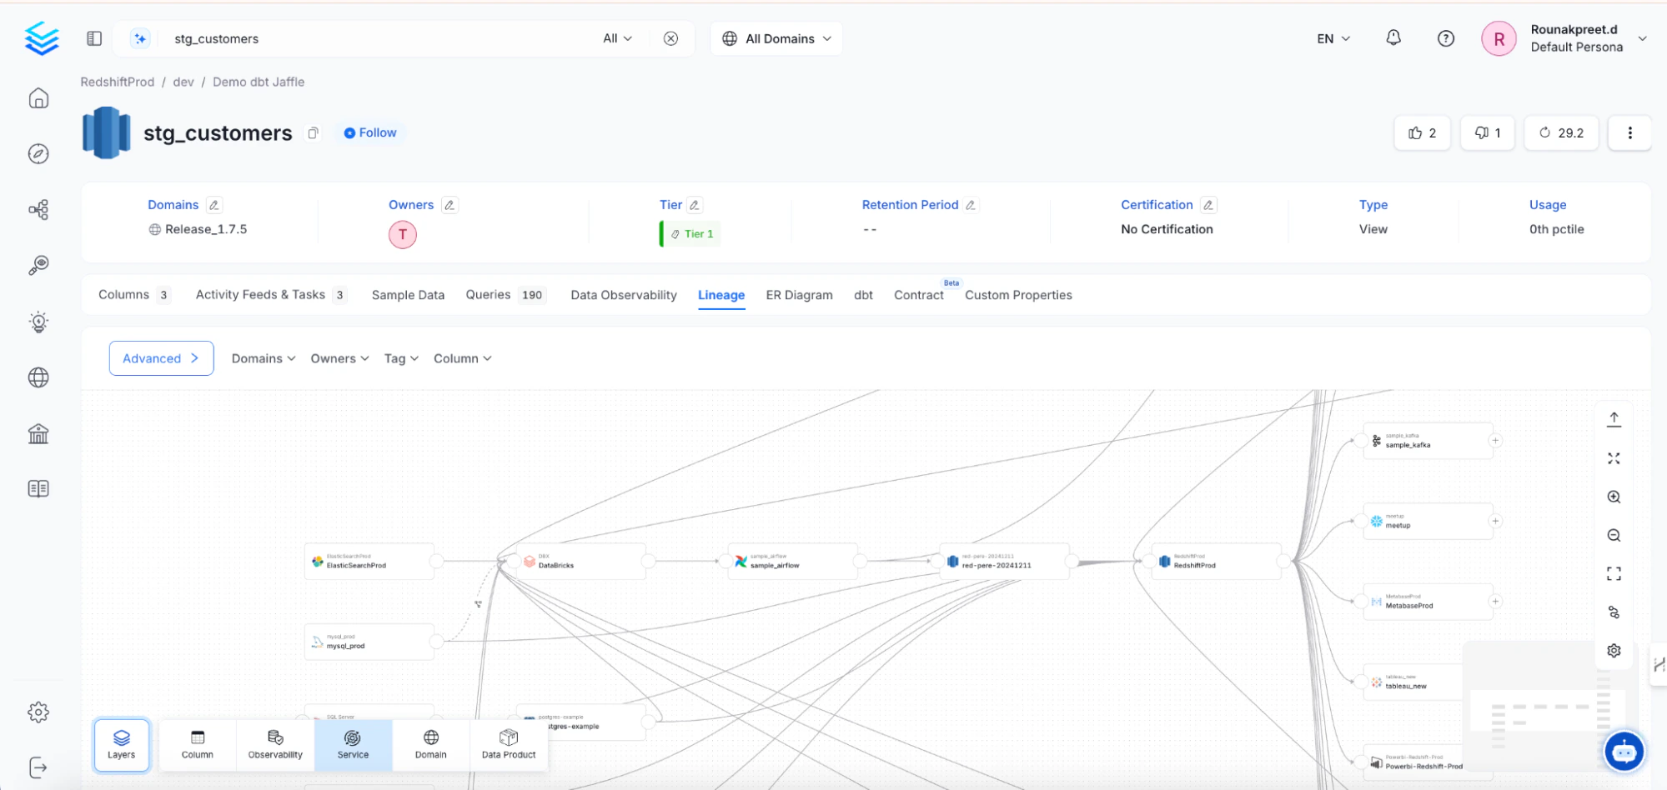This screenshot has height=790, width=1667.
Task: Expand the sample_kafka node plus button
Action: tap(1496, 441)
